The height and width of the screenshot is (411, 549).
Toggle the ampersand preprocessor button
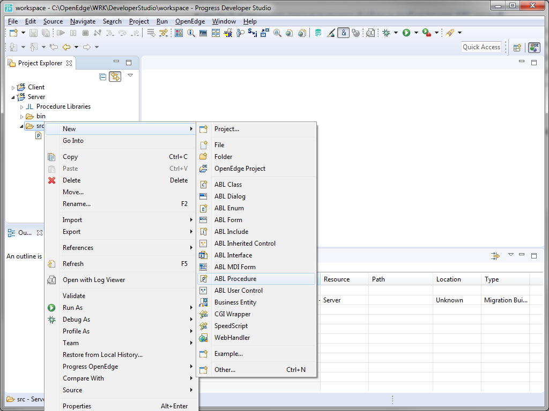coord(344,33)
